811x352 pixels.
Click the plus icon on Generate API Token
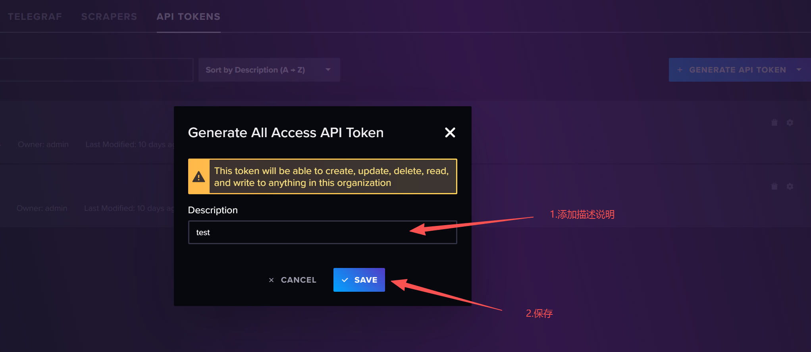680,70
